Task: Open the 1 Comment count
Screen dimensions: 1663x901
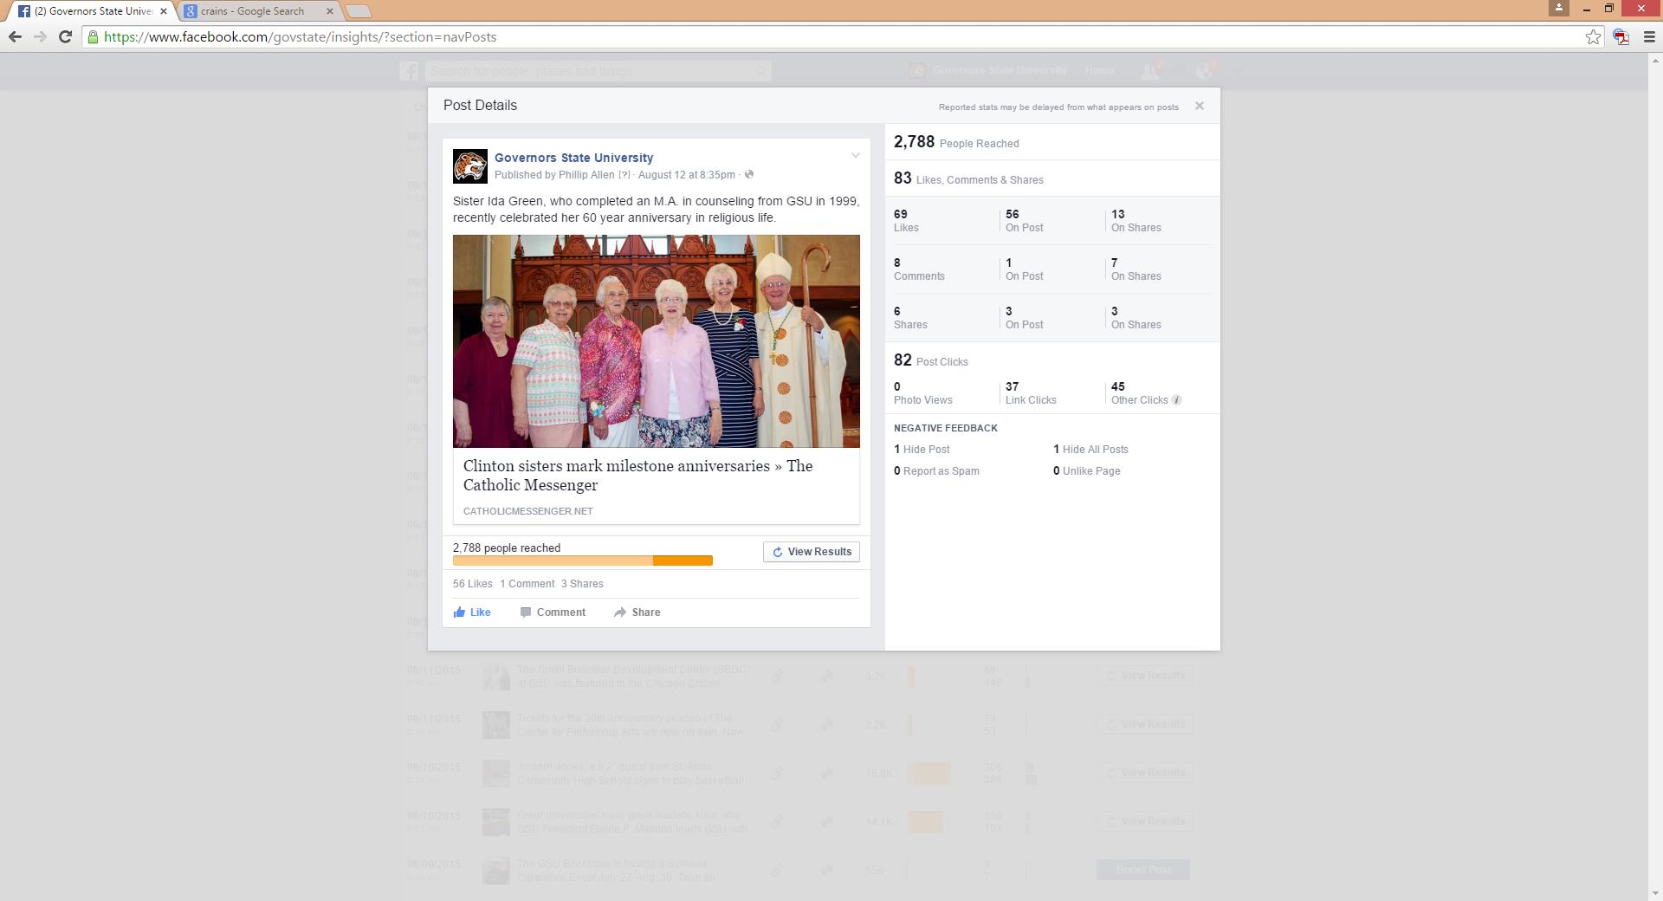Action: point(527,584)
